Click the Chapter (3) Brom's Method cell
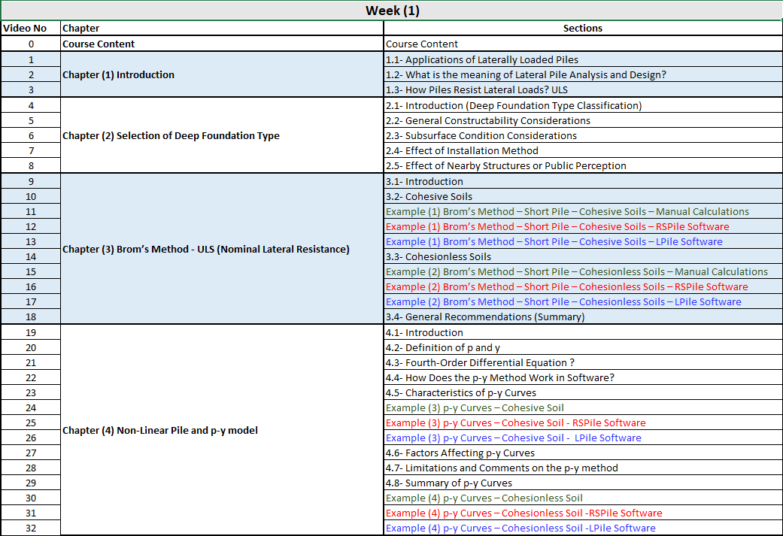Screen dimensions: 783x536 205,249
